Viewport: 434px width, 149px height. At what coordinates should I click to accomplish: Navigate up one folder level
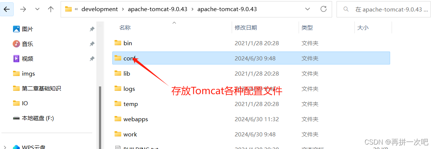(51, 9)
